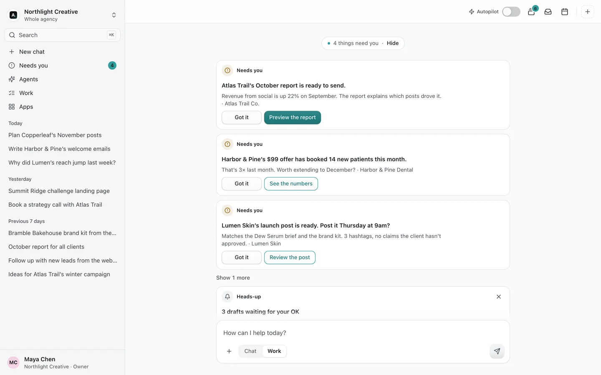Image resolution: width=601 pixels, height=375 pixels.
Task: Open the Apps section
Action: coord(62,107)
